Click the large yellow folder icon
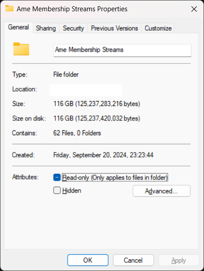The width and height of the screenshot is (204, 271). (21, 49)
